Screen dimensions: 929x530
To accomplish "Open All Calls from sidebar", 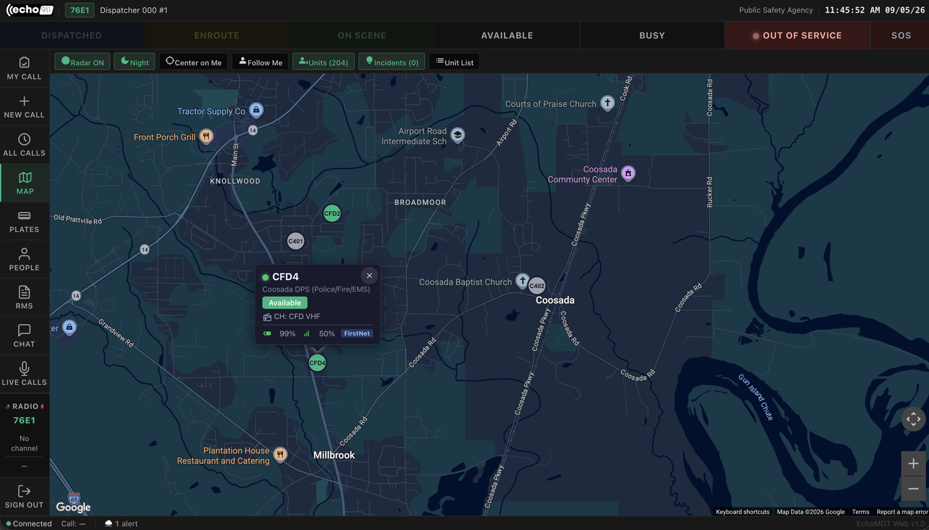I will pyautogui.click(x=24, y=145).
